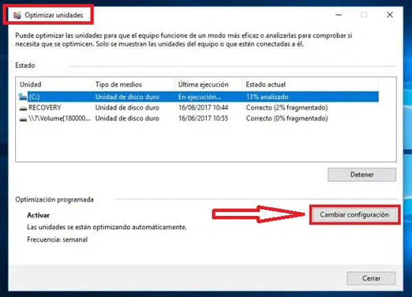Click the Cerrar button
Viewport: 412px width, 297px height.
click(x=371, y=278)
